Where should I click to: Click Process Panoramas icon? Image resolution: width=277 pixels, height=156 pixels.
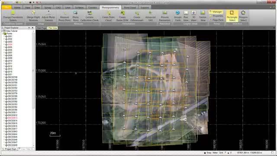164,13
